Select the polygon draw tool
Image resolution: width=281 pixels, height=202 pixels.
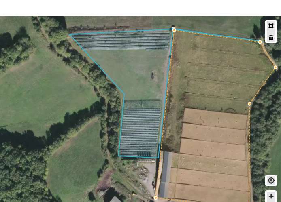tap(271, 26)
